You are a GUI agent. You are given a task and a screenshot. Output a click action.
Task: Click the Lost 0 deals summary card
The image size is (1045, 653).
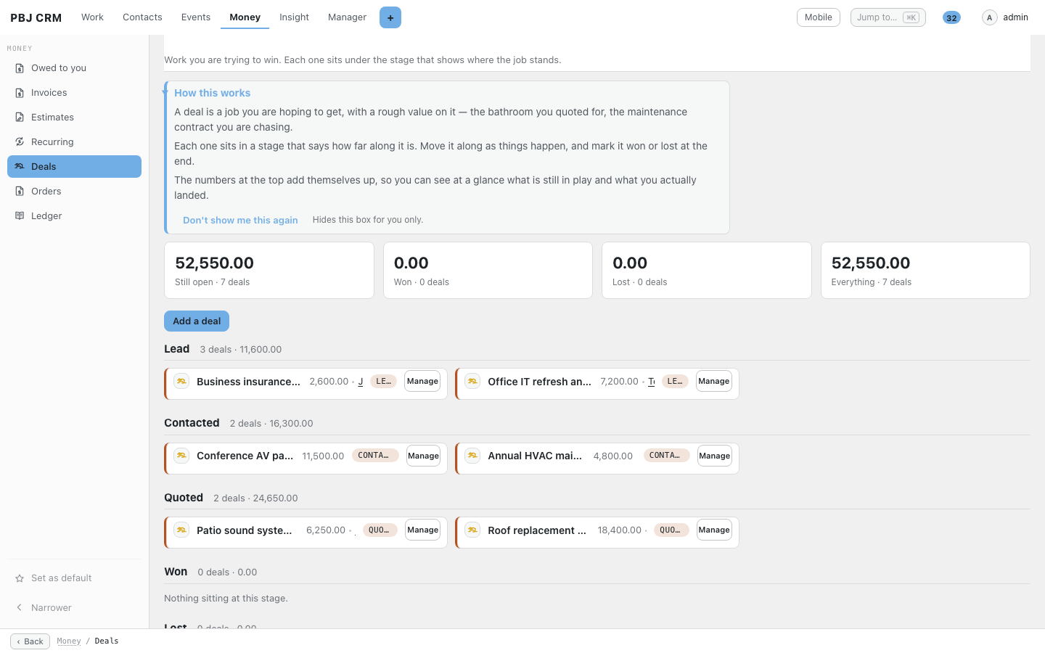tap(707, 271)
